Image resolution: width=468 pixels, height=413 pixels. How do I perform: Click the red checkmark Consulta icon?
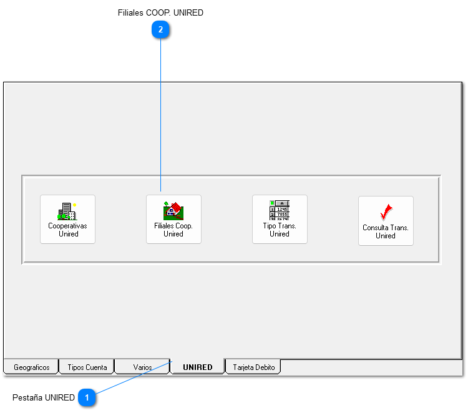[386, 213]
